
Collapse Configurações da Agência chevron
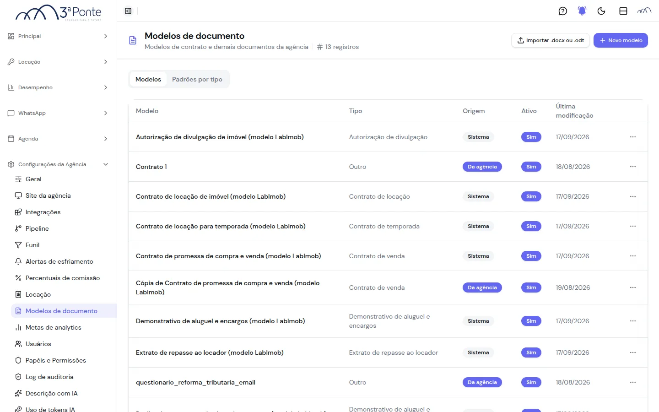[x=106, y=164]
